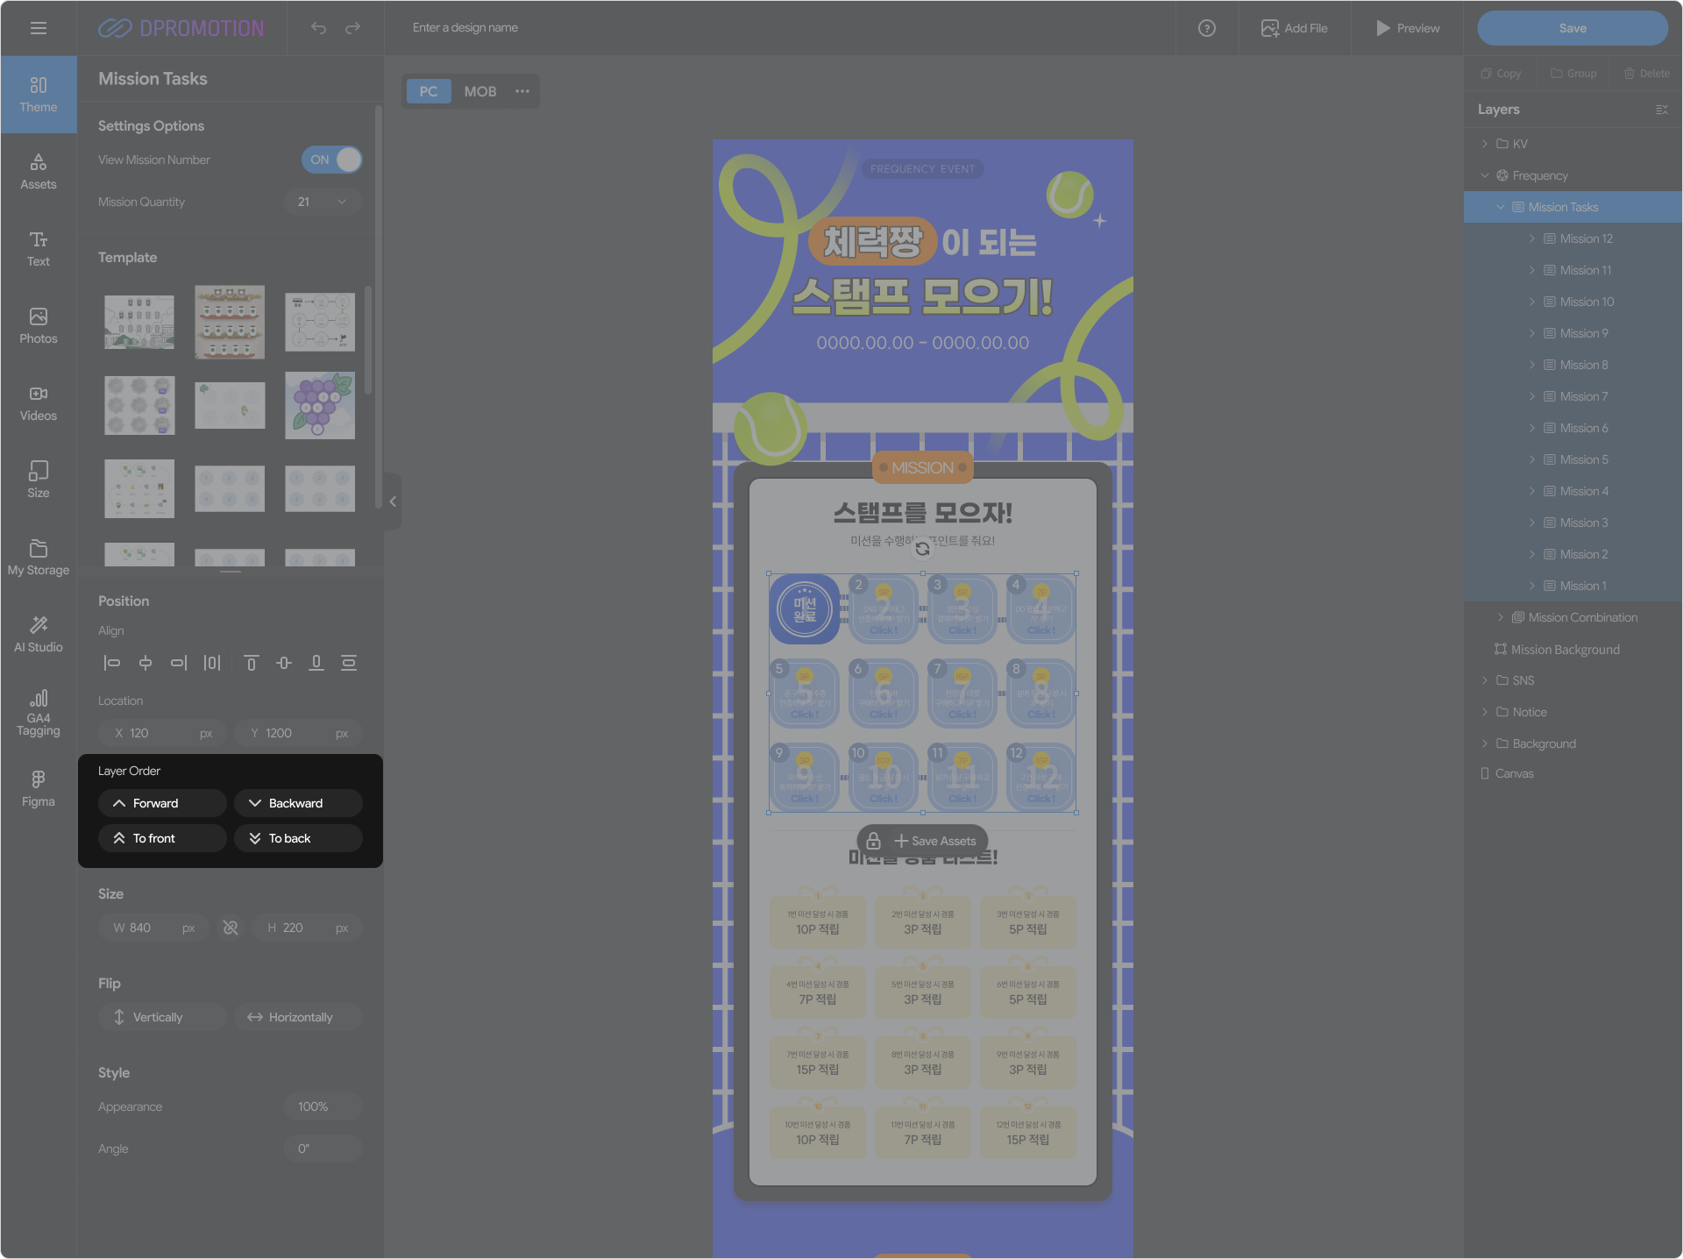Collapse the Frequency layer group
1683x1259 pixels.
coord(1485,175)
